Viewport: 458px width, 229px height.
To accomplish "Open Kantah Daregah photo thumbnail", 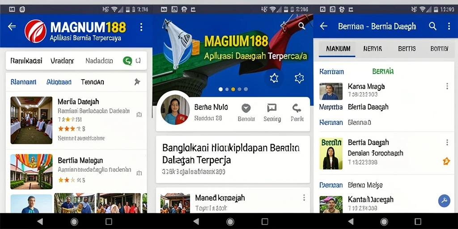I will click(331, 204).
